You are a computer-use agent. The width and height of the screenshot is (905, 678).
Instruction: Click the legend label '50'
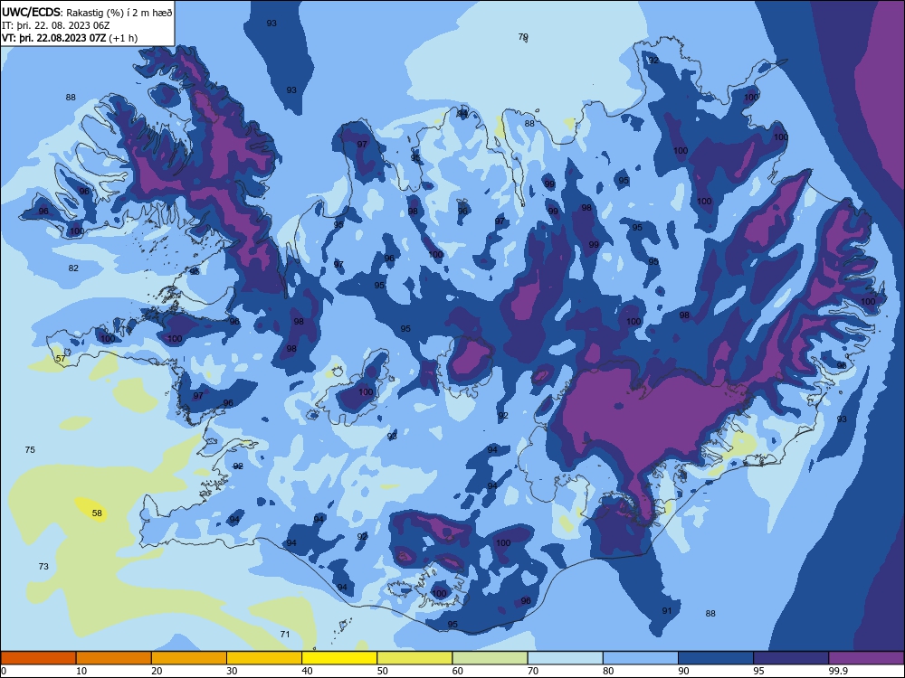tap(383, 671)
